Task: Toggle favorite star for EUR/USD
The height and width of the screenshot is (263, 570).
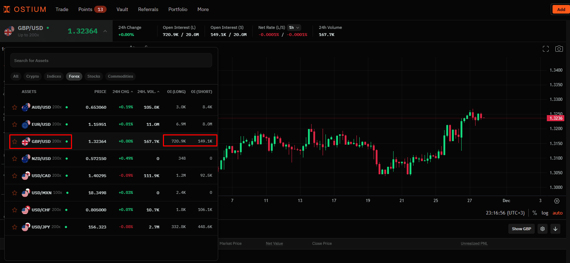Action: [15, 124]
